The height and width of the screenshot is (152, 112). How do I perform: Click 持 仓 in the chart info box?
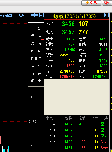click(36, 66)
